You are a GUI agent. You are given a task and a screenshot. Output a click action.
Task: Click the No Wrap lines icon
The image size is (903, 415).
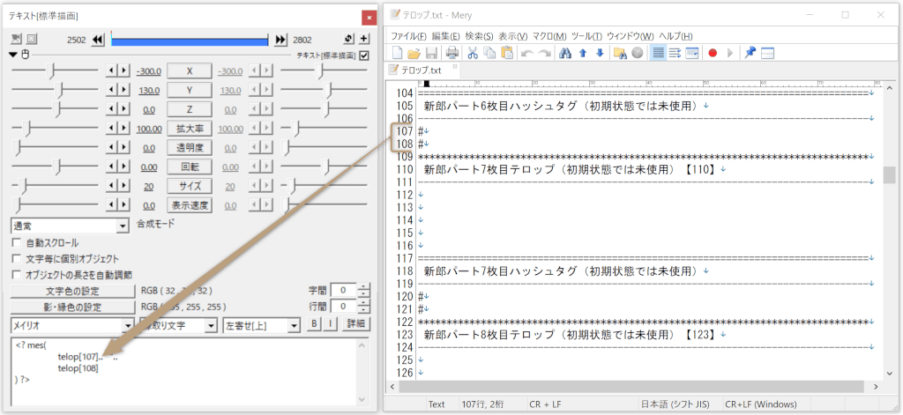pos(658,53)
